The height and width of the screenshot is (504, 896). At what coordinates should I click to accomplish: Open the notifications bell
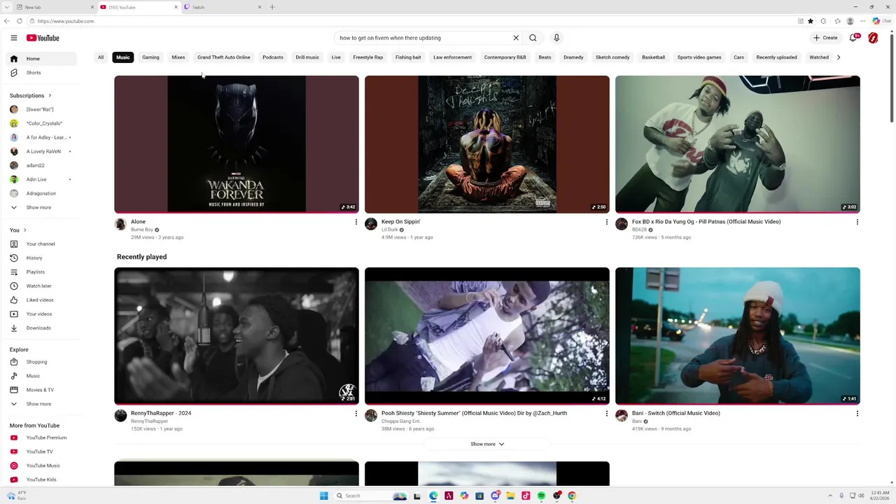click(853, 38)
